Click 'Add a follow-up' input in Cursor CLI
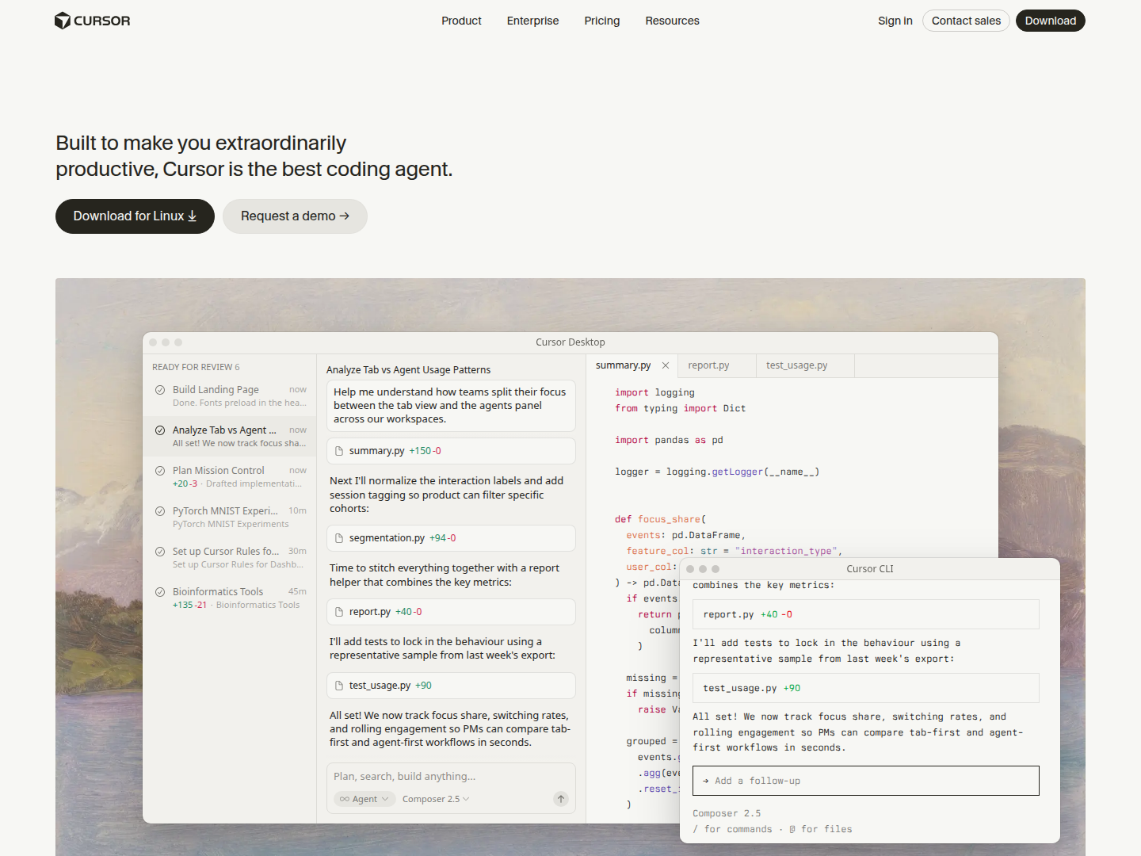Viewport: 1141px width, 856px height. [x=865, y=781]
